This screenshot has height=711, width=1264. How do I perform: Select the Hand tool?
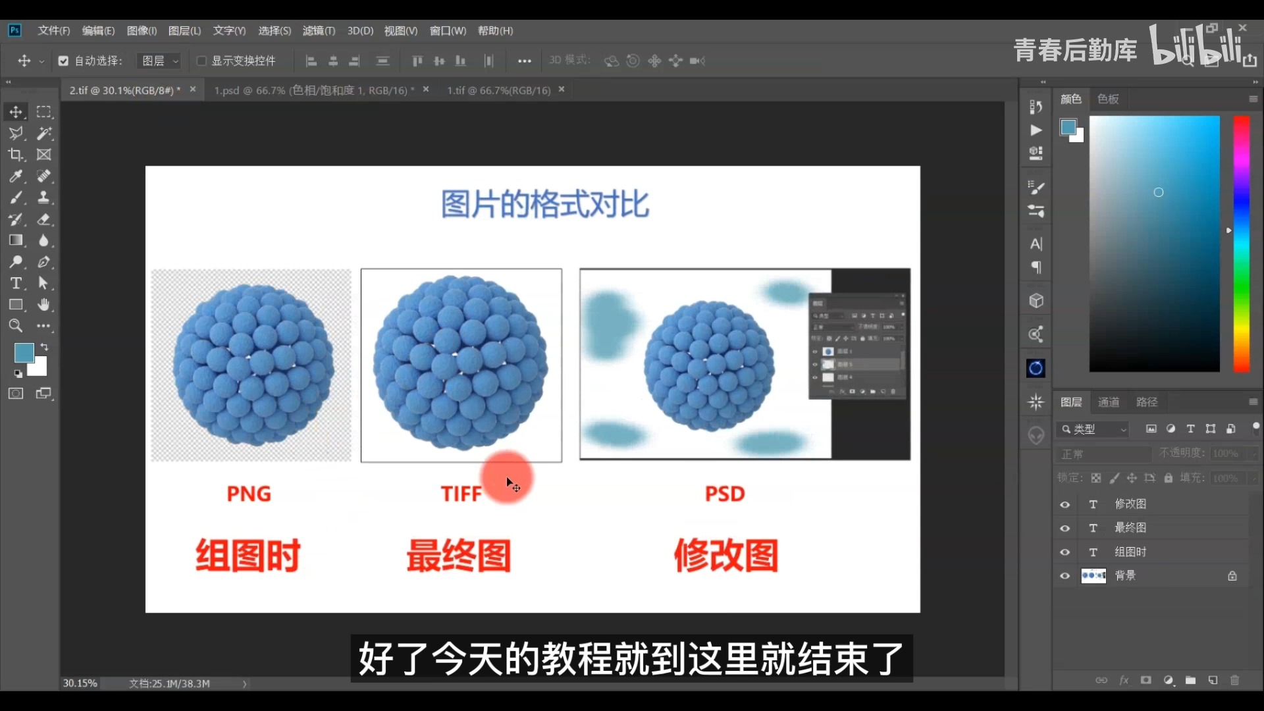point(43,305)
